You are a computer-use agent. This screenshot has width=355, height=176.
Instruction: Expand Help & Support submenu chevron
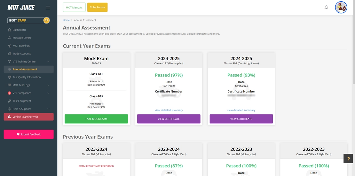pos(48,109)
